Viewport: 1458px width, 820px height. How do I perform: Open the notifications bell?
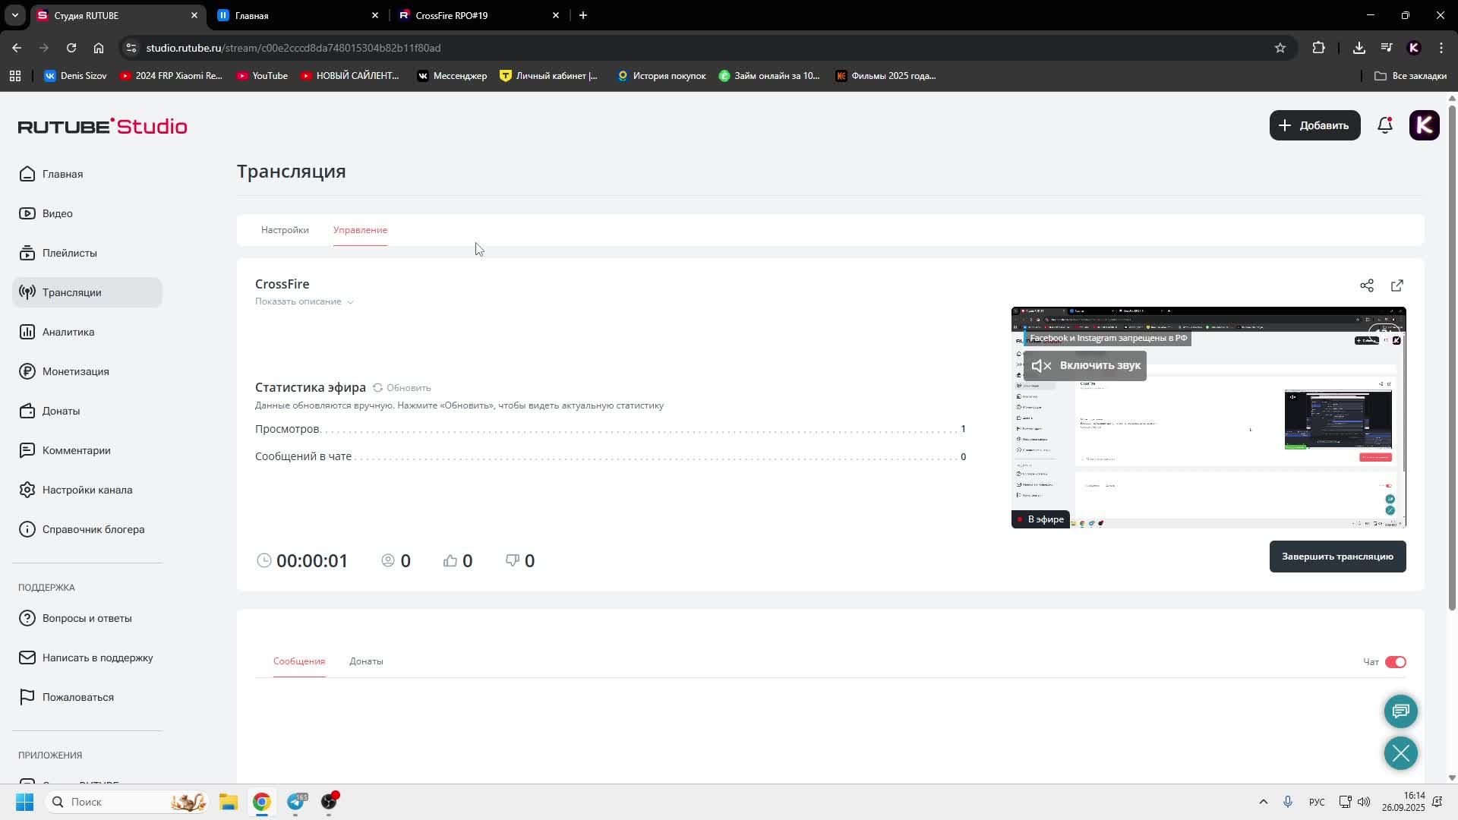(1384, 125)
